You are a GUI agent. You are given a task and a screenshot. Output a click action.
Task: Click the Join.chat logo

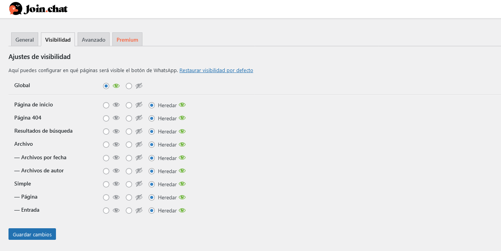tap(38, 8)
